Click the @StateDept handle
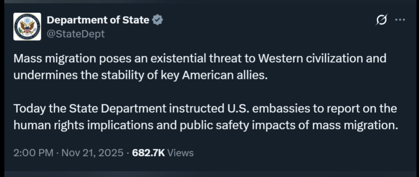Screen dimensions: 419x177 pyautogui.click(x=76, y=34)
